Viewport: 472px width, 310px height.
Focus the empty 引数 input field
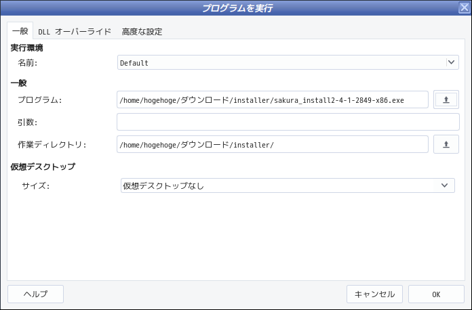click(288, 122)
